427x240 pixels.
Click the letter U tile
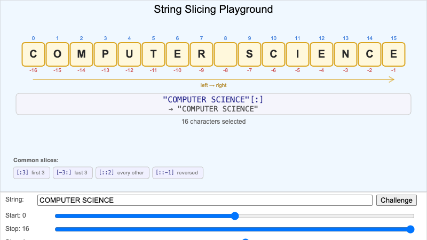129,54
